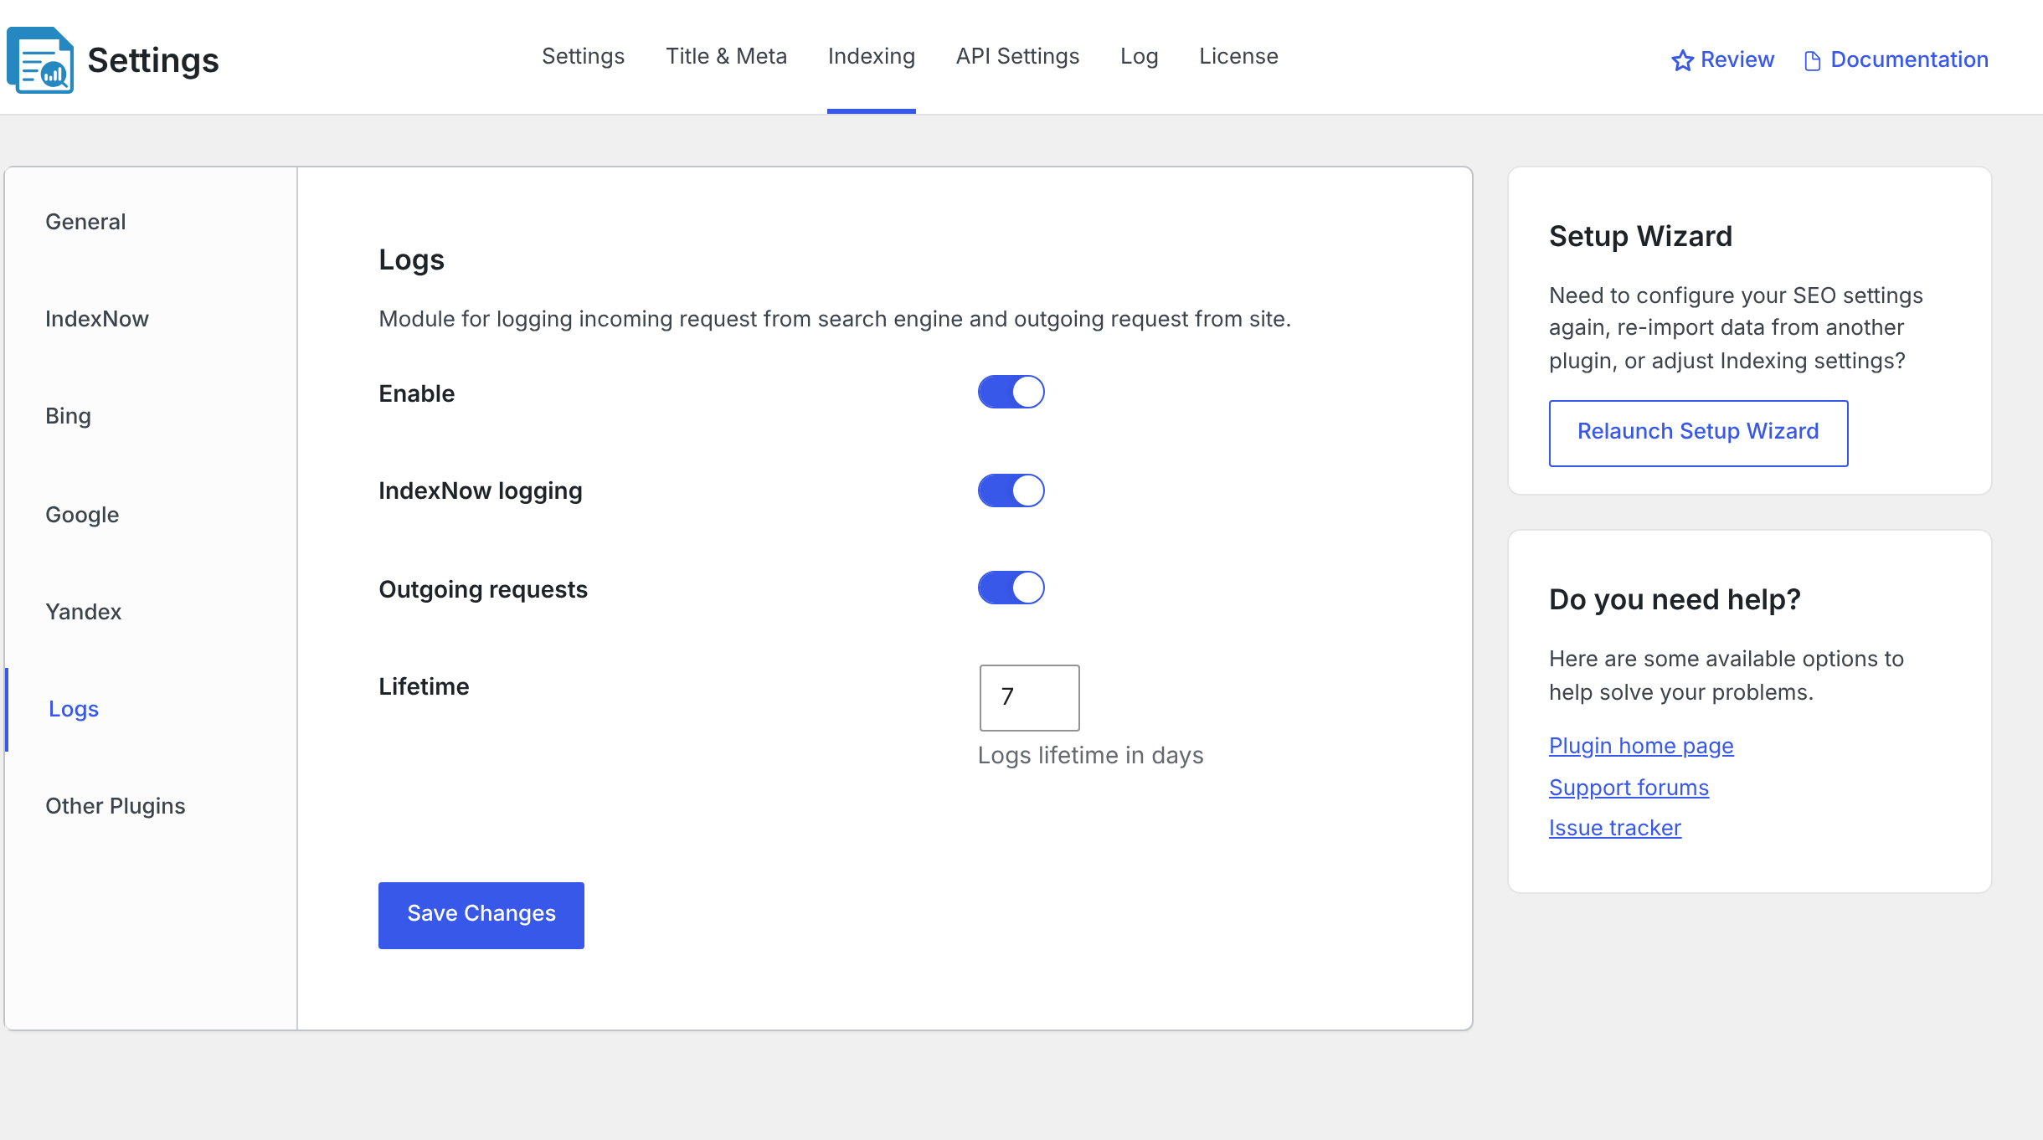Open the Documentation link
This screenshot has width=2043, height=1140.
click(1909, 59)
